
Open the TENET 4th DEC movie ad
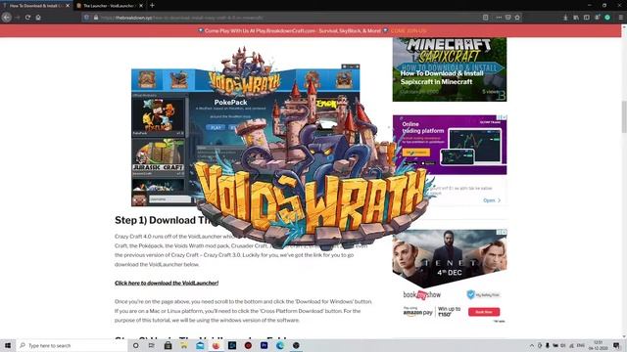pos(450,258)
